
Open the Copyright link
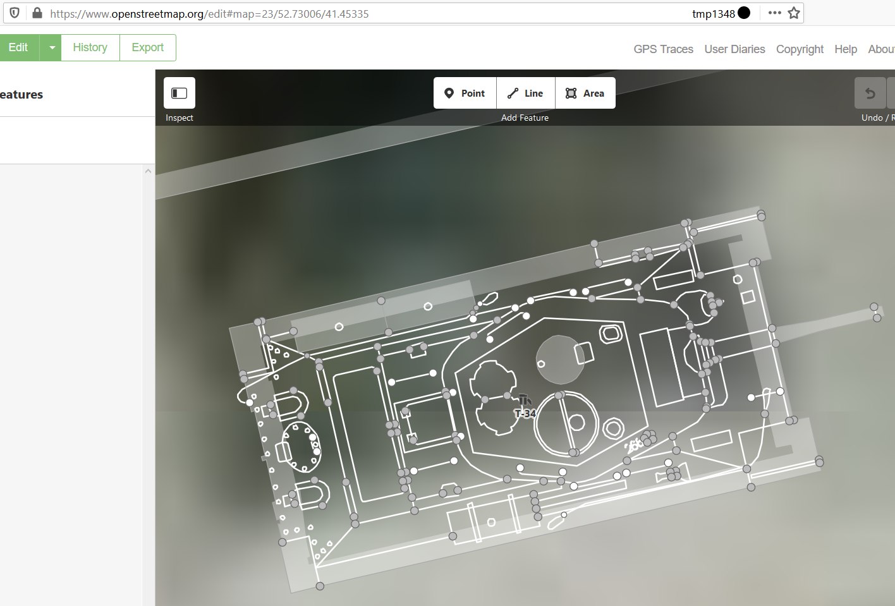click(x=800, y=49)
